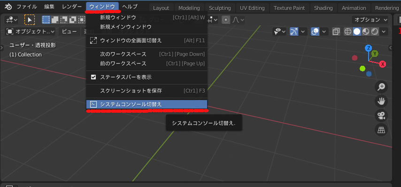Open the レンダー menu
401x187 pixels.
72,7
